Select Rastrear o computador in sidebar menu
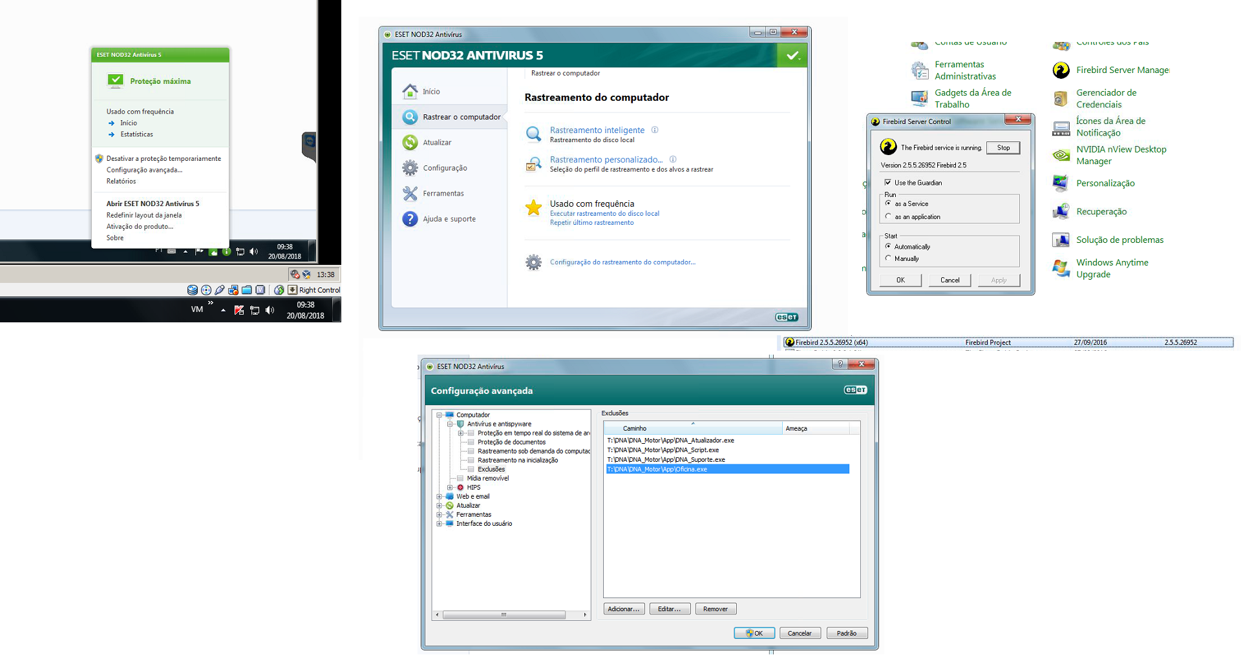This screenshot has width=1241, height=655. tap(461, 117)
